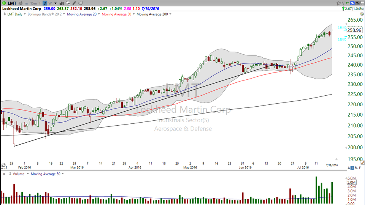This screenshot has width=365, height=205.
Task: Click the date 7/19/2016 in the header
Action: (x=150, y=9)
